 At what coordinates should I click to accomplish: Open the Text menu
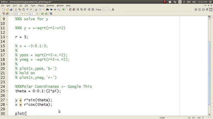pos(15,6)
